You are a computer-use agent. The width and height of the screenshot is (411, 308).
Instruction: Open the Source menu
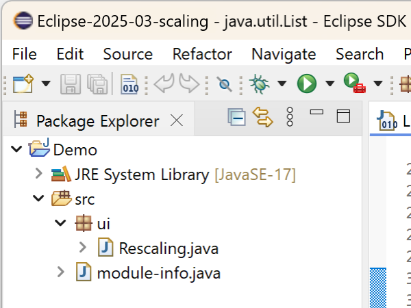pos(128,54)
